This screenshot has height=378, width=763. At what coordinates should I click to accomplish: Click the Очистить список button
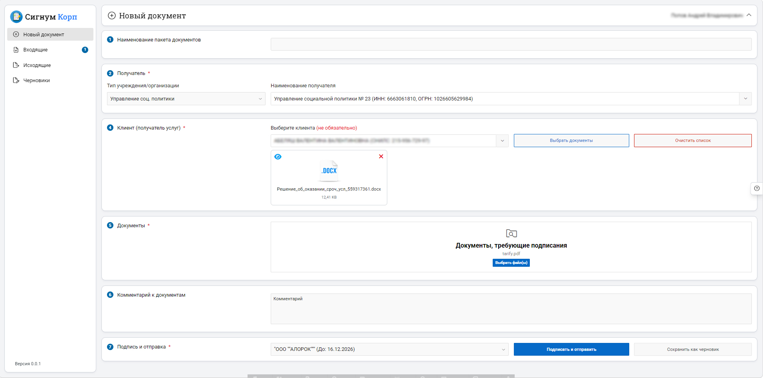click(x=693, y=141)
